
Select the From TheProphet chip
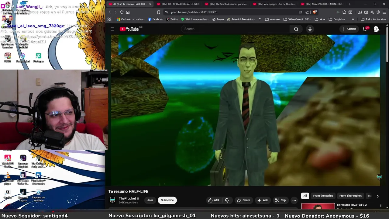point(350,196)
